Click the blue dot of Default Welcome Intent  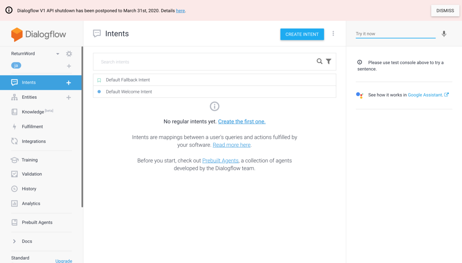click(x=99, y=92)
